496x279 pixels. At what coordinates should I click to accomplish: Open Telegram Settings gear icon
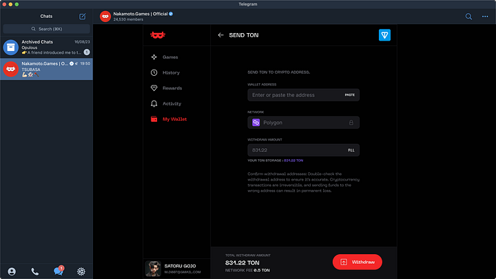81,271
